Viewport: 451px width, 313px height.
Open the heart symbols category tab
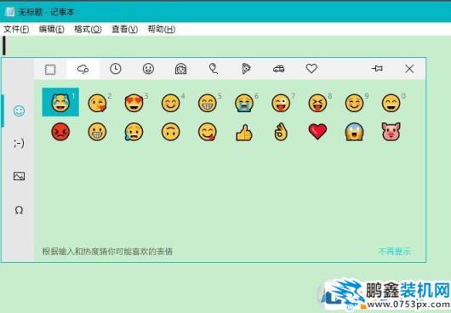point(311,69)
